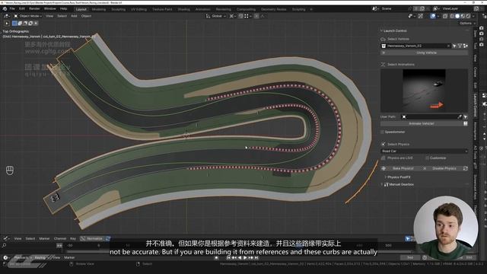Switch to solid viewport shading
Viewport: 487px width, 274px height.
tap(457, 16)
